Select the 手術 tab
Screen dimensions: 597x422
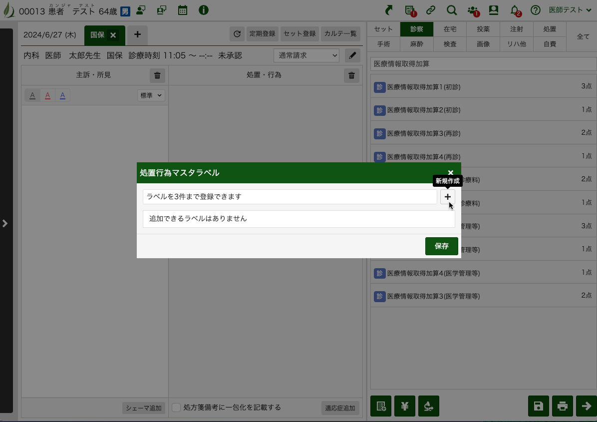pyautogui.click(x=383, y=44)
